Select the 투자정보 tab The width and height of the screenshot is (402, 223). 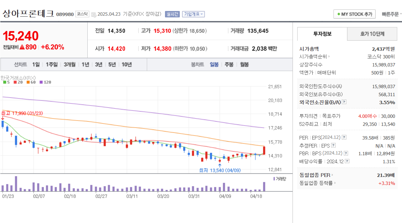click(x=322, y=34)
